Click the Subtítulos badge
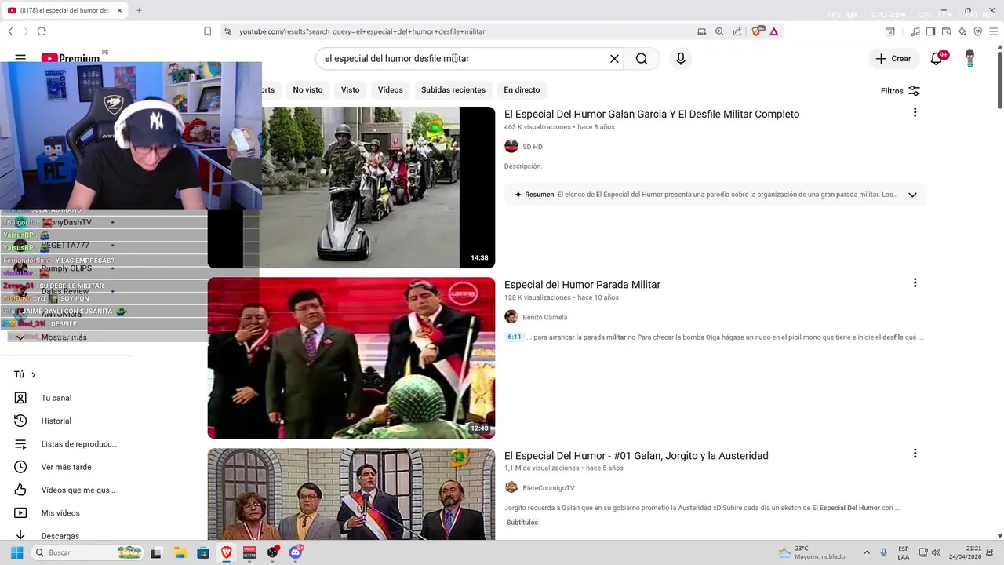 522,523
